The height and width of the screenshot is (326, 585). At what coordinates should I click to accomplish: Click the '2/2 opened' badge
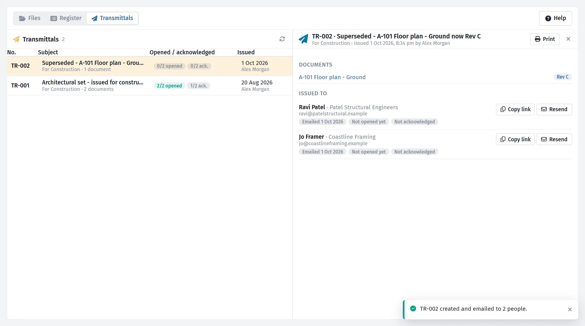tap(169, 86)
